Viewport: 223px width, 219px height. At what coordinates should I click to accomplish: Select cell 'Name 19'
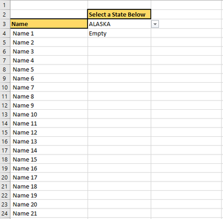point(49,195)
